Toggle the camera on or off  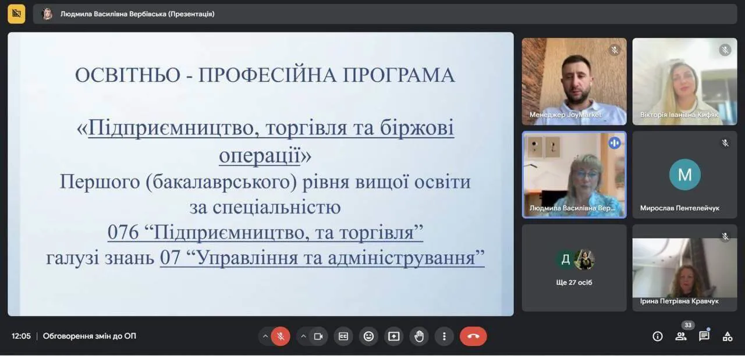tap(318, 336)
